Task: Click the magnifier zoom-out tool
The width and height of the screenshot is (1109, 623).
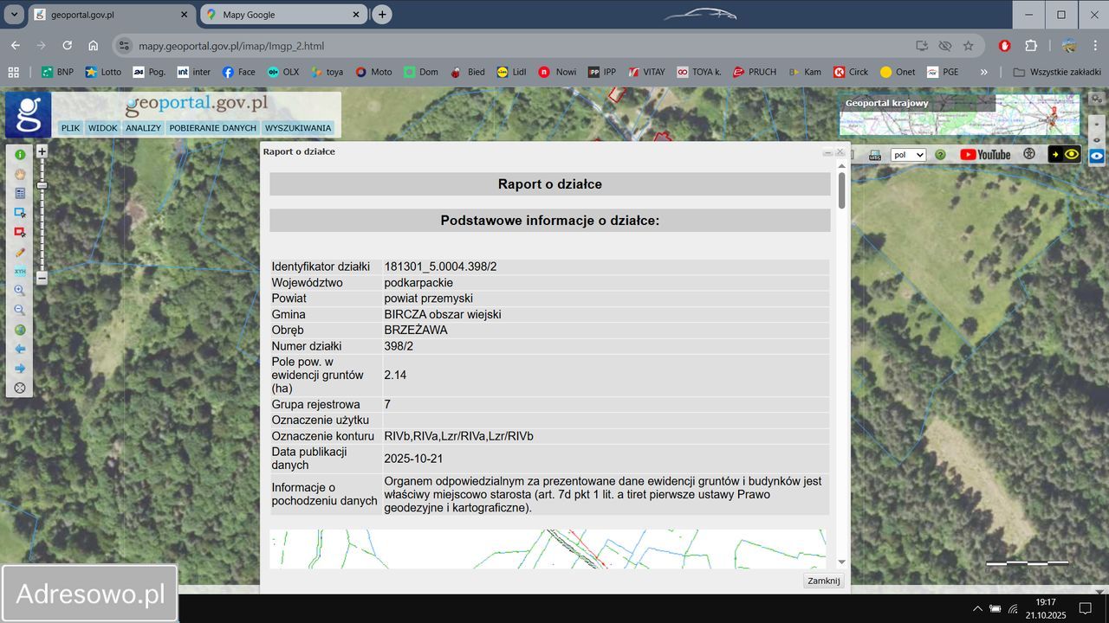Action: pos(20,310)
